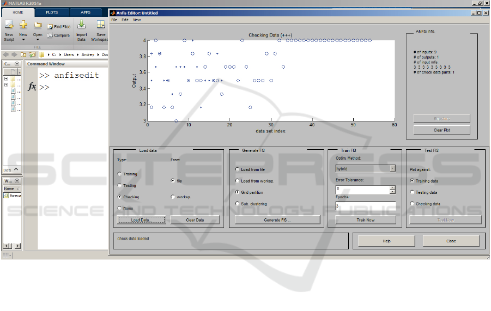Increase Error Tolerance with stepper arrow
Screen dimensions: 491x311
tap(392, 187)
